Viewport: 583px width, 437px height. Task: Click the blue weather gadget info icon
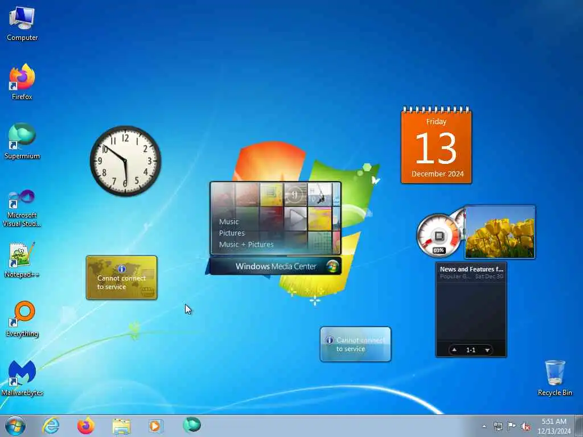[330, 340]
